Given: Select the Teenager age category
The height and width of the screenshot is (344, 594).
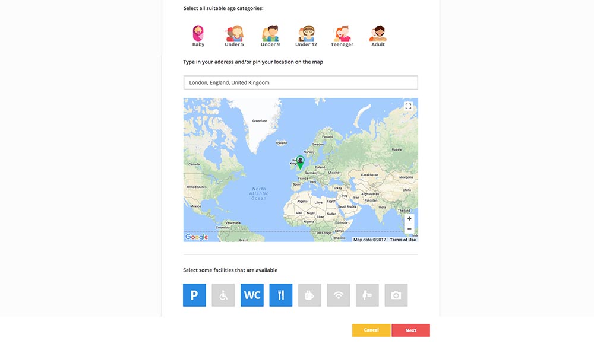Looking at the screenshot, I should coord(342,36).
